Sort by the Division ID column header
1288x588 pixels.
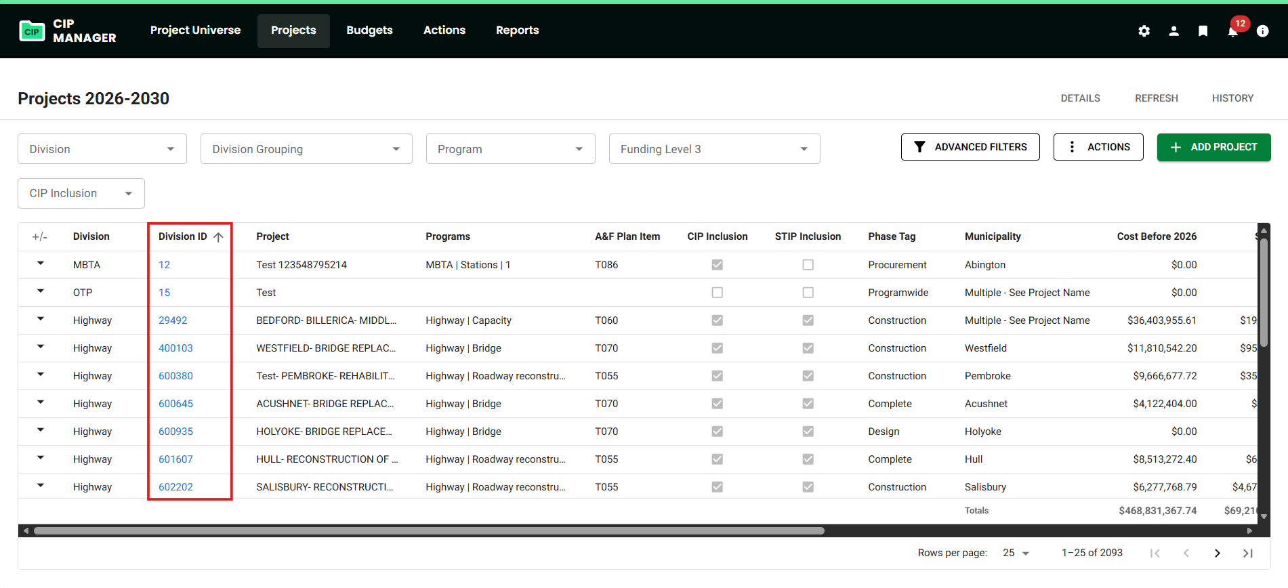tap(183, 236)
